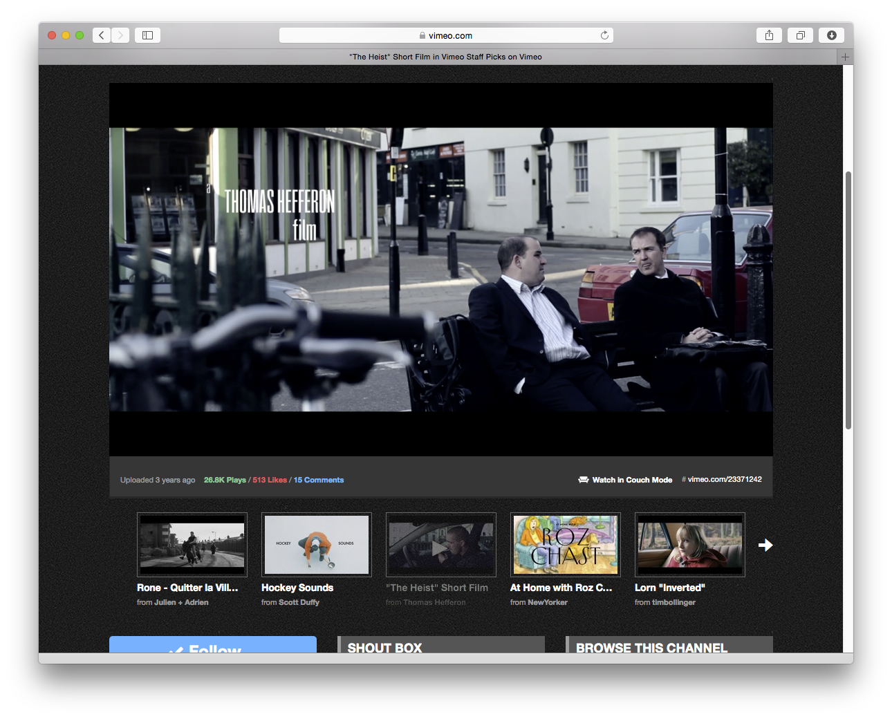Open timbollinger's profile link

tap(673, 603)
